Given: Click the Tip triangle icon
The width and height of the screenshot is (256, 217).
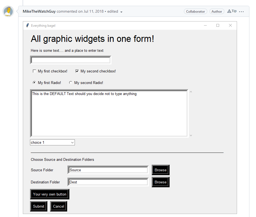Looking at the screenshot, I should tap(229, 11).
